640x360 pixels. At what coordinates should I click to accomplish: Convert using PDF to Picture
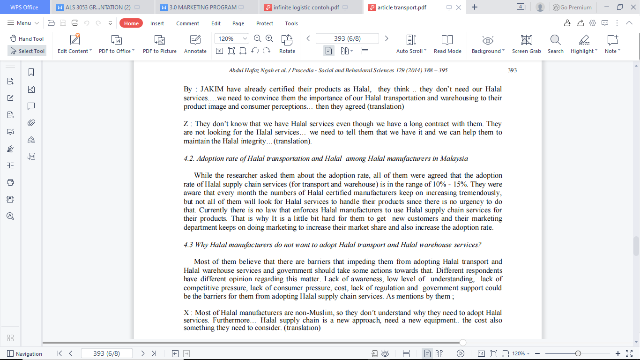coord(160,44)
